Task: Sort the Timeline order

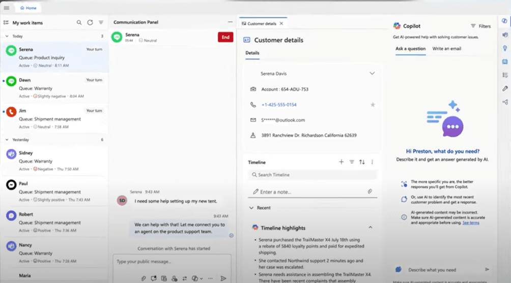Action: click(x=362, y=162)
